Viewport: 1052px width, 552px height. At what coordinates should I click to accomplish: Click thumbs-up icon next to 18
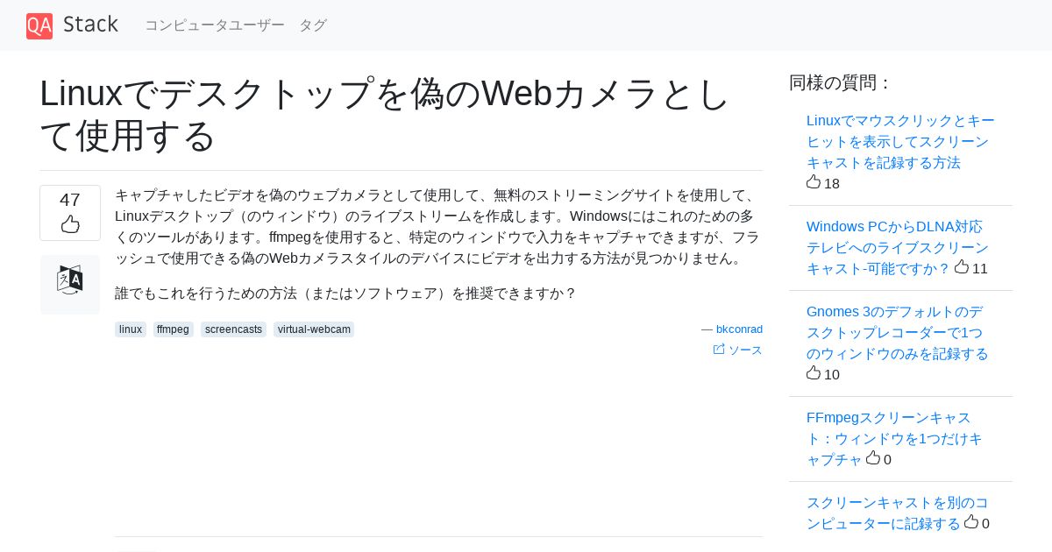pyautogui.click(x=814, y=182)
